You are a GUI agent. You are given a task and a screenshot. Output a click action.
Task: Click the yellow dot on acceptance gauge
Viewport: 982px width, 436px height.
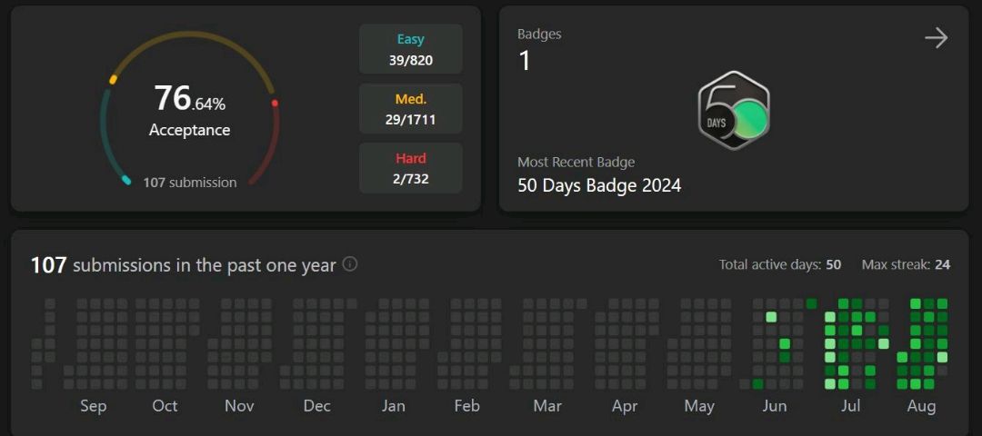pos(114,79)
